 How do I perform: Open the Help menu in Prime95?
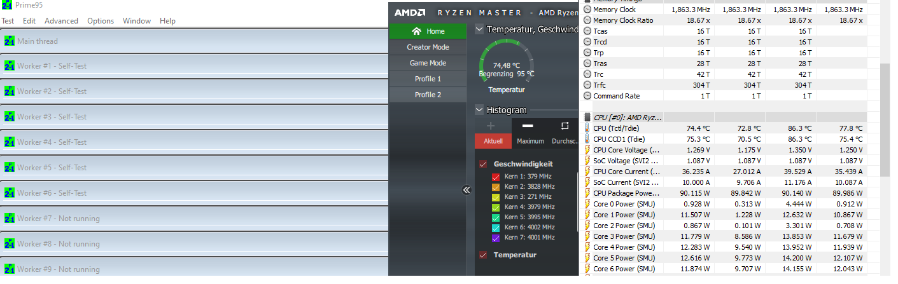[x=167, y=21]
